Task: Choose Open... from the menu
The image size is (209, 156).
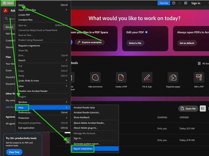Action: tap(43, 5)
